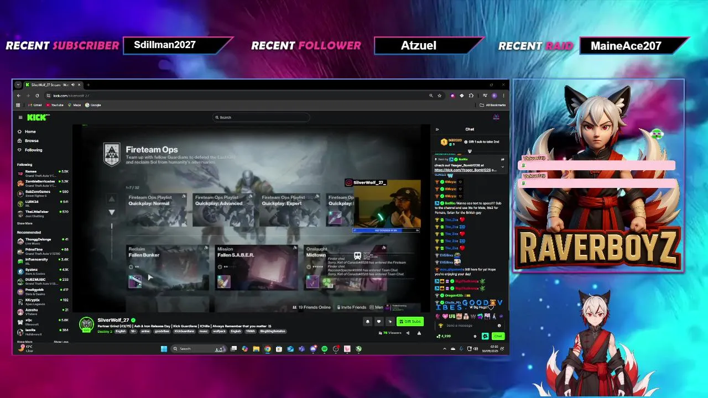The image size is (708, 398).
Task: Report stream via warning triangle icon
Action: point(419,333)
